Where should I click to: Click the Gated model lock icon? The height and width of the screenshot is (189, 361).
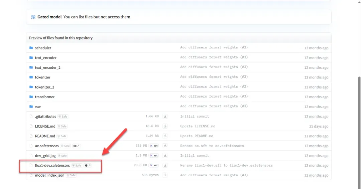[33, 17]
